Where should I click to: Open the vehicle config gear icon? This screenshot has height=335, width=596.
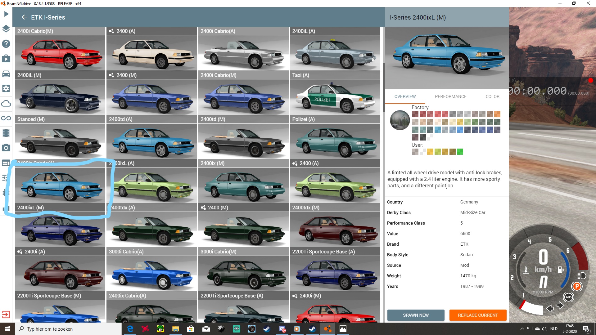(6, 88)
